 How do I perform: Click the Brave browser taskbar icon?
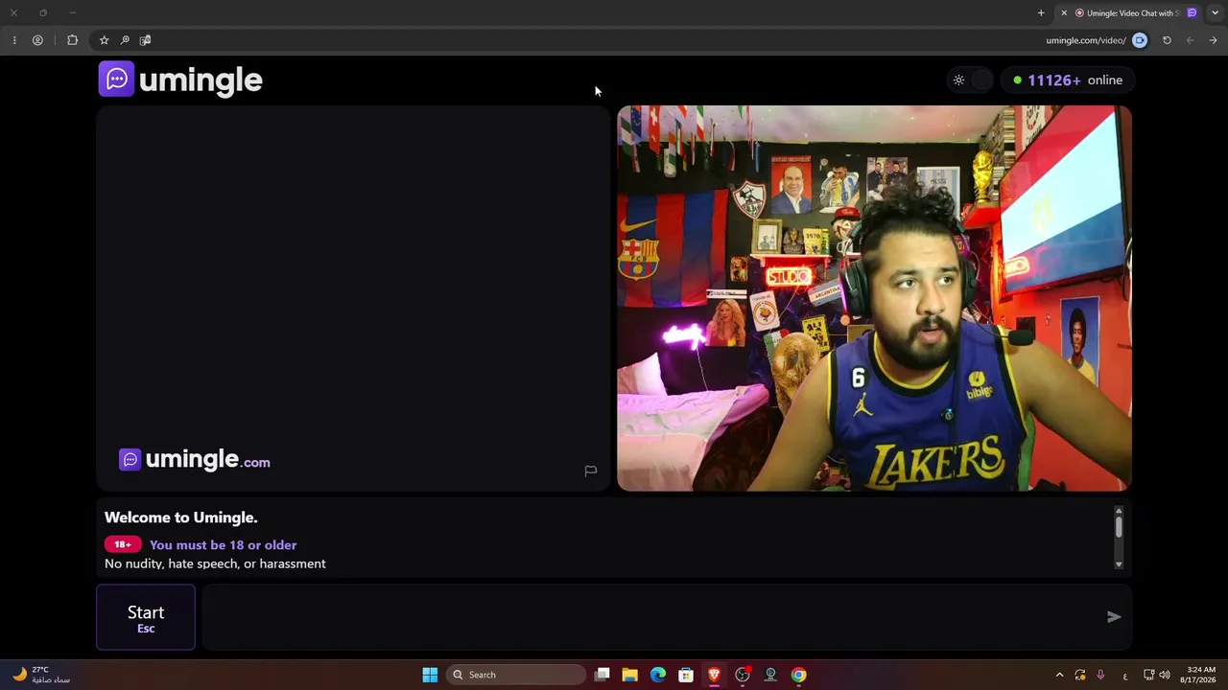click(714, 675)
